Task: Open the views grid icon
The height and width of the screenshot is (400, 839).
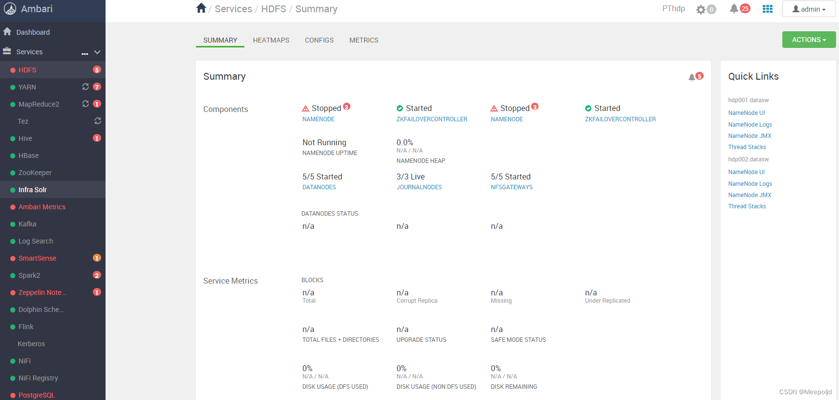Action: [x=768, y=9]
